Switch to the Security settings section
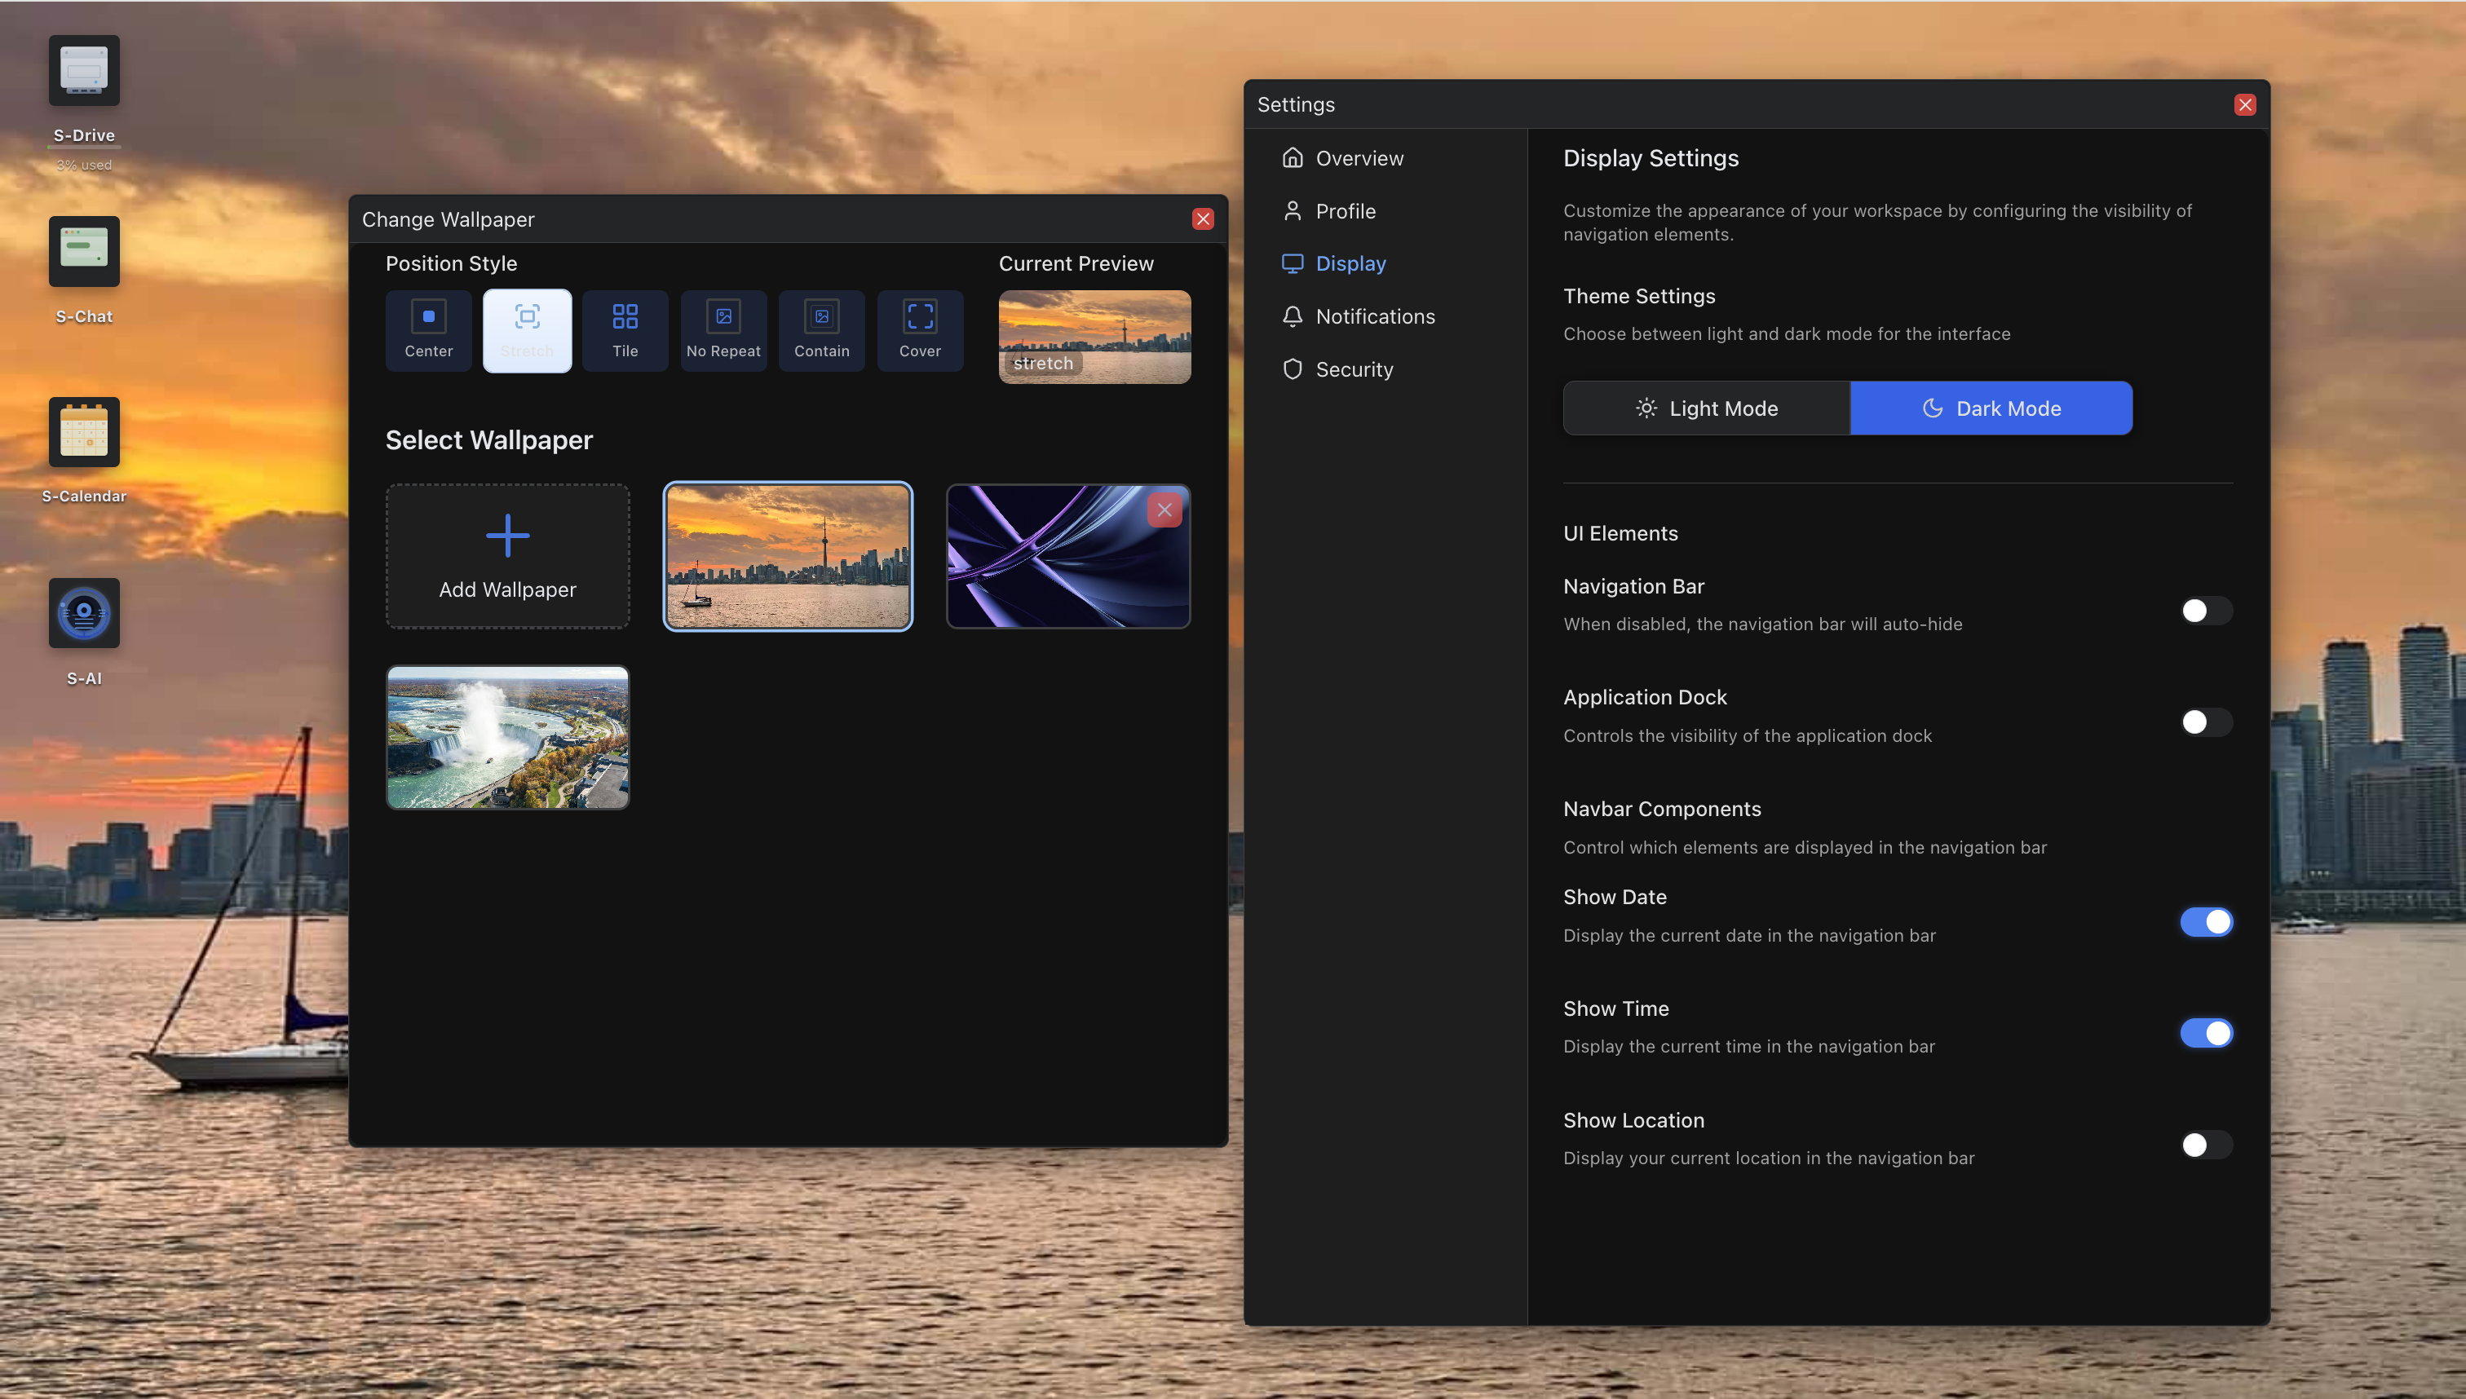The height and width of the screenshot is (1399, 2466). click(1353, 369)
